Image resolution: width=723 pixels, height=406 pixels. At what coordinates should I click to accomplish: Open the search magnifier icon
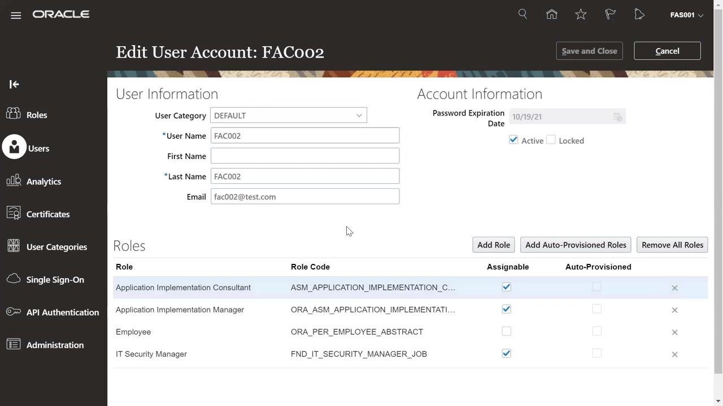click(x=522, y=14)
